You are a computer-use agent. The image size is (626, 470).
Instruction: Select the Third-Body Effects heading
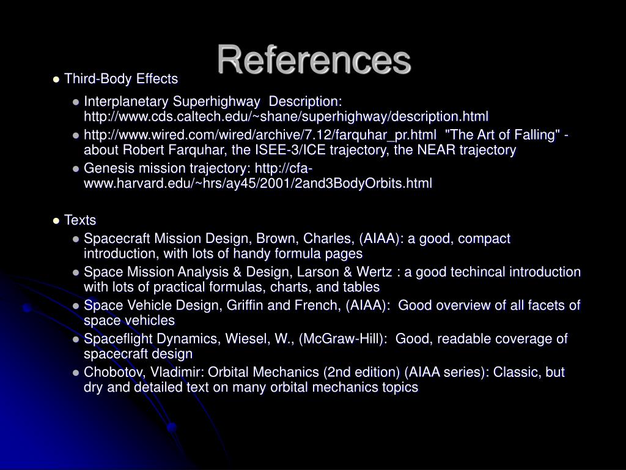click(120, 79)
